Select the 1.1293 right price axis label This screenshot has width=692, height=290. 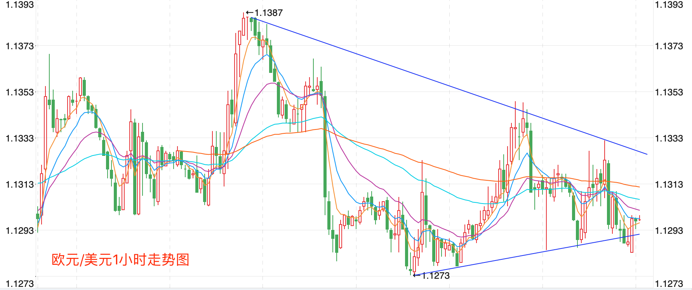pyautogui.click(x=669, y=231)
